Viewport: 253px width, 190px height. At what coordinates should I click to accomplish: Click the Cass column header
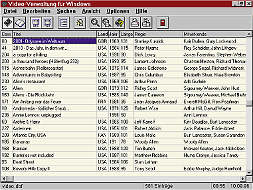(7, 34)
